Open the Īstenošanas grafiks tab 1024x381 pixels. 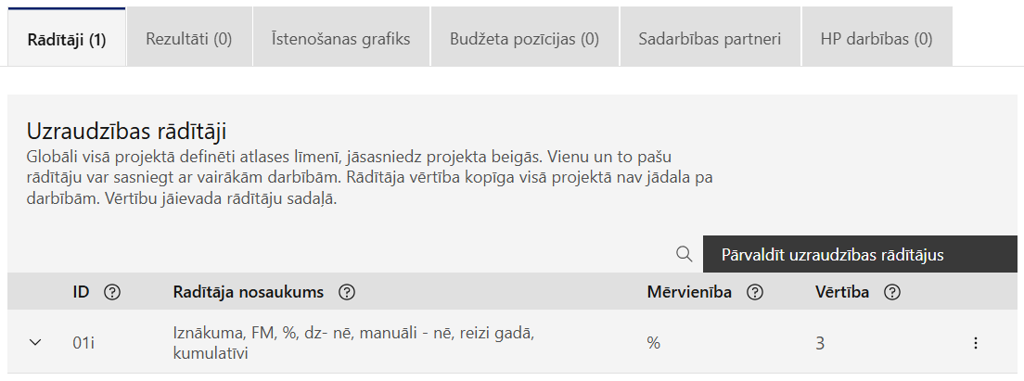click(x=341, y=39)
